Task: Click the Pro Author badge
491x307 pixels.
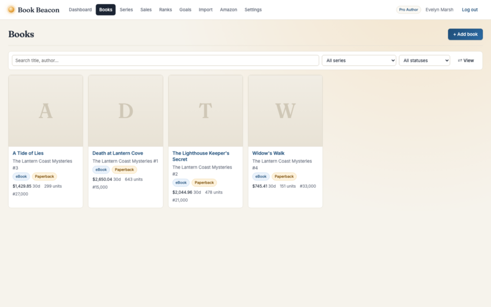Action: pos(408,9)
